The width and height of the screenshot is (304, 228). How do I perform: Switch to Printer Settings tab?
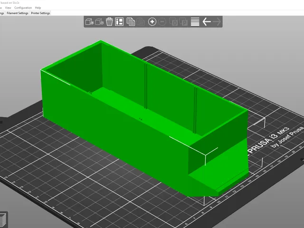(40, 13)
